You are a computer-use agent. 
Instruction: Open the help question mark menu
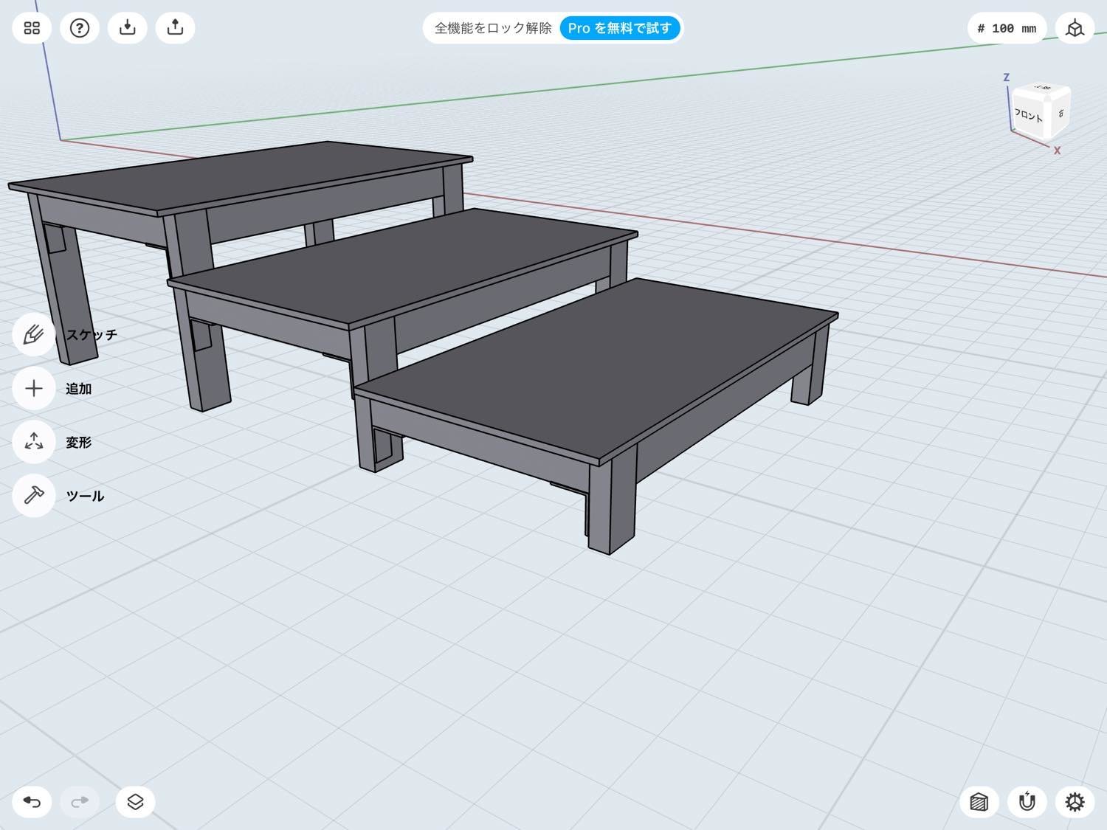click(x=80, y=28)
